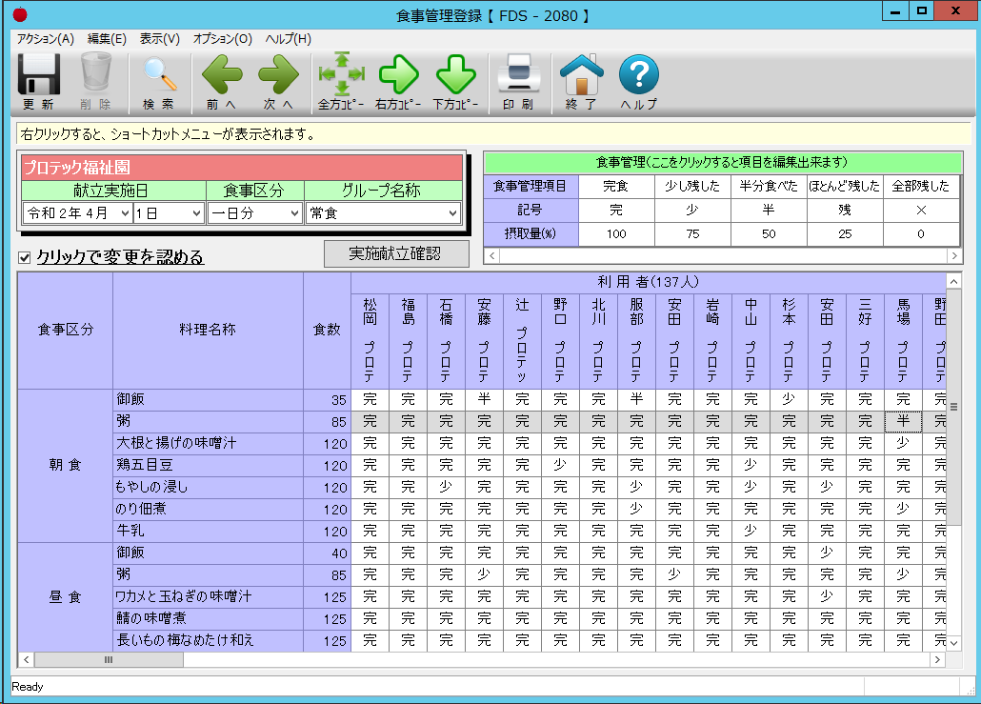Expand the 一日分 meal category dropdown
This screenshot has height=704, width=981.
(292, 213)
